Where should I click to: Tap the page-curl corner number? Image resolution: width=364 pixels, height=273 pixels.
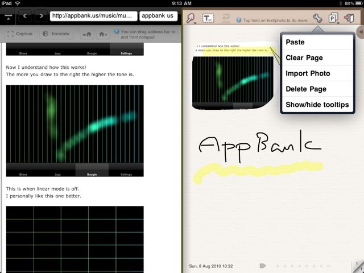click(x=358, y=266)
